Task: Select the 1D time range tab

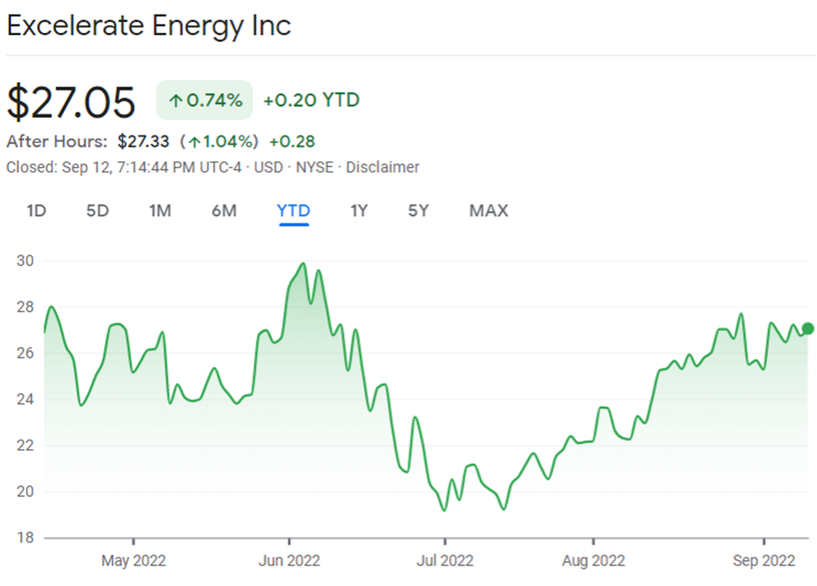Action: [x=36, y=211]
